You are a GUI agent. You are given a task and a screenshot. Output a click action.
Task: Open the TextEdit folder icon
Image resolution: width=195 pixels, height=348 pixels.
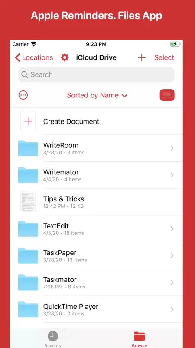(x=28, y=229)
